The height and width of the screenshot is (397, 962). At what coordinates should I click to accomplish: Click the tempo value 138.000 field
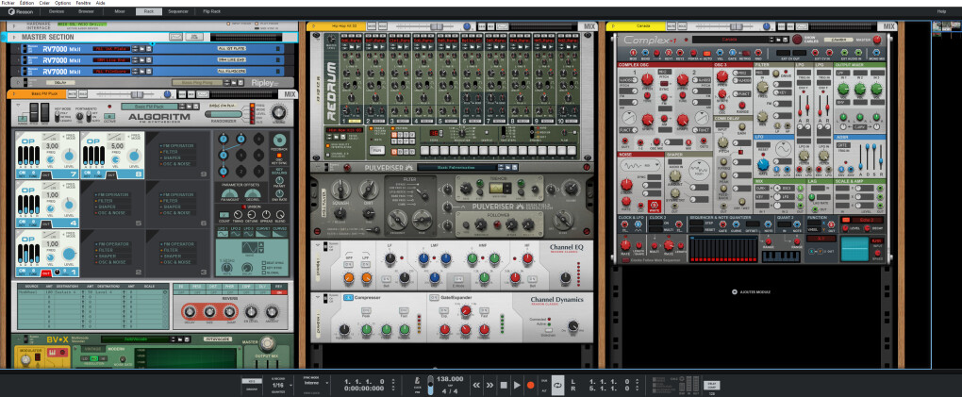452,380
